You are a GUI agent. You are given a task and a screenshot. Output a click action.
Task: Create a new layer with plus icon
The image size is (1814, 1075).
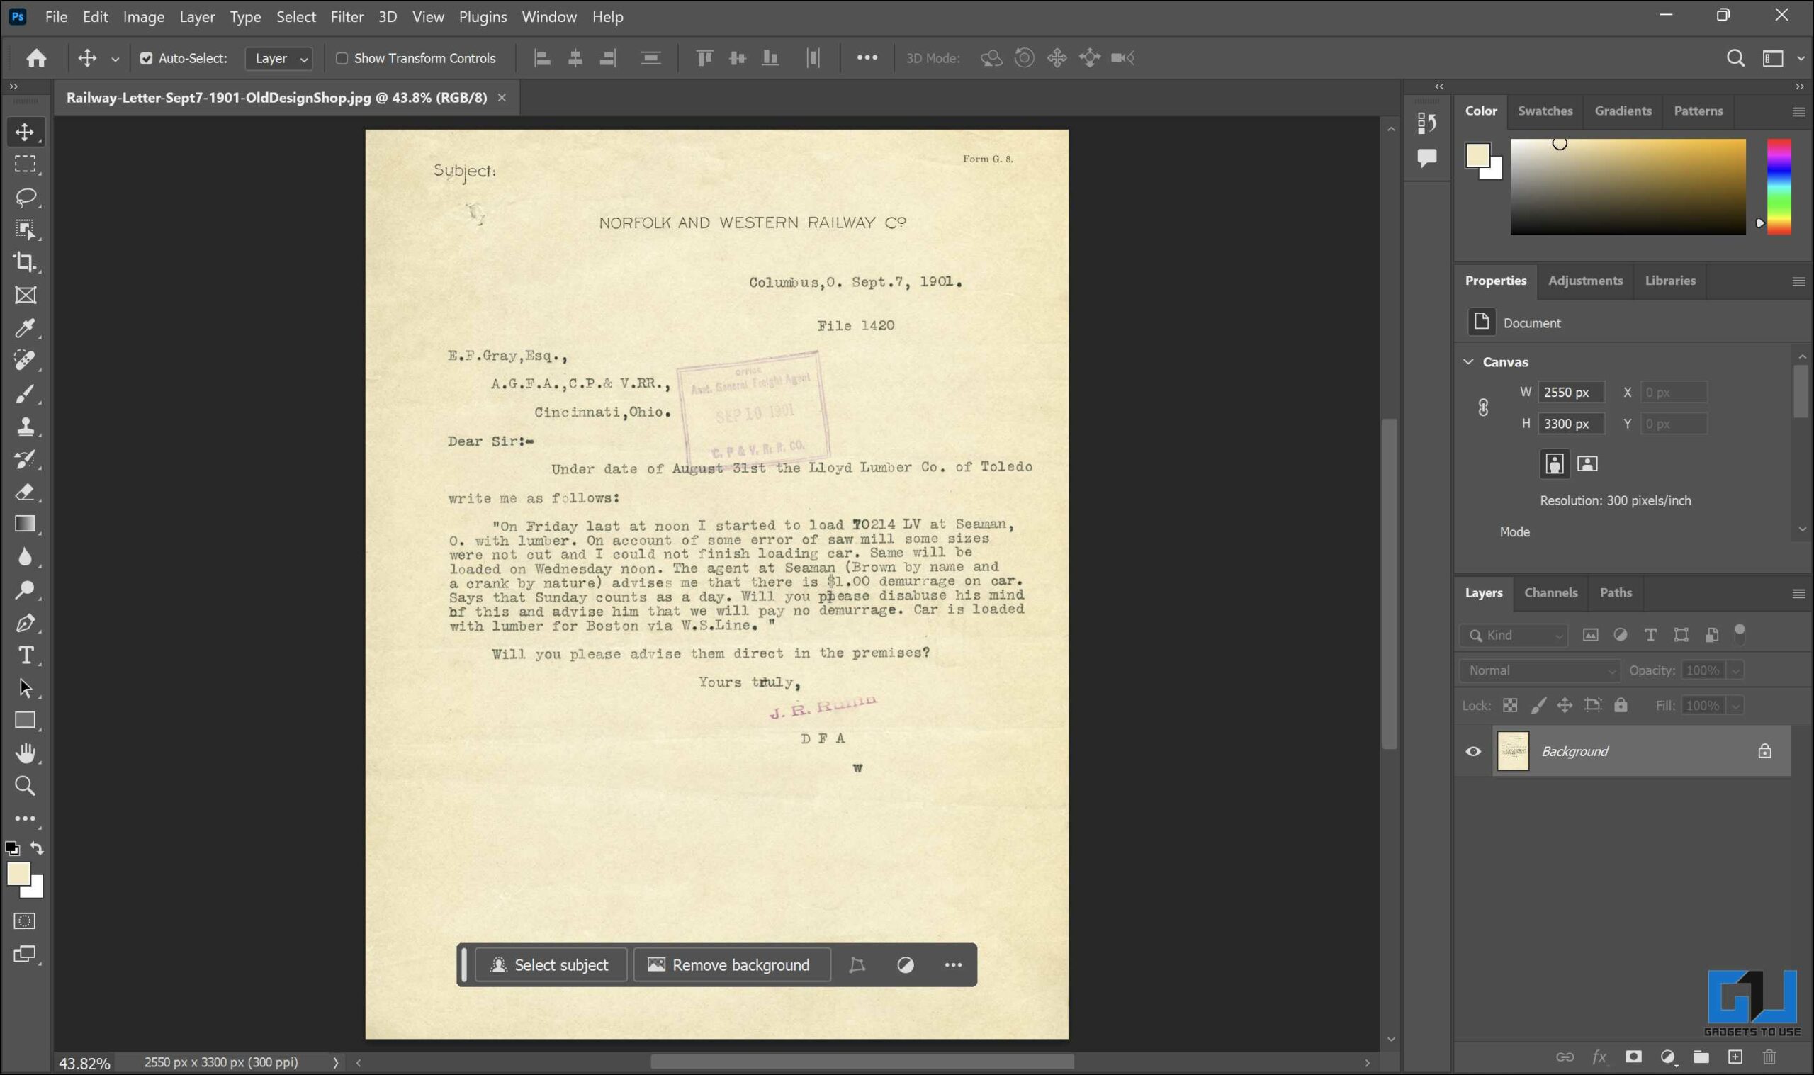pos(1735,1057)
